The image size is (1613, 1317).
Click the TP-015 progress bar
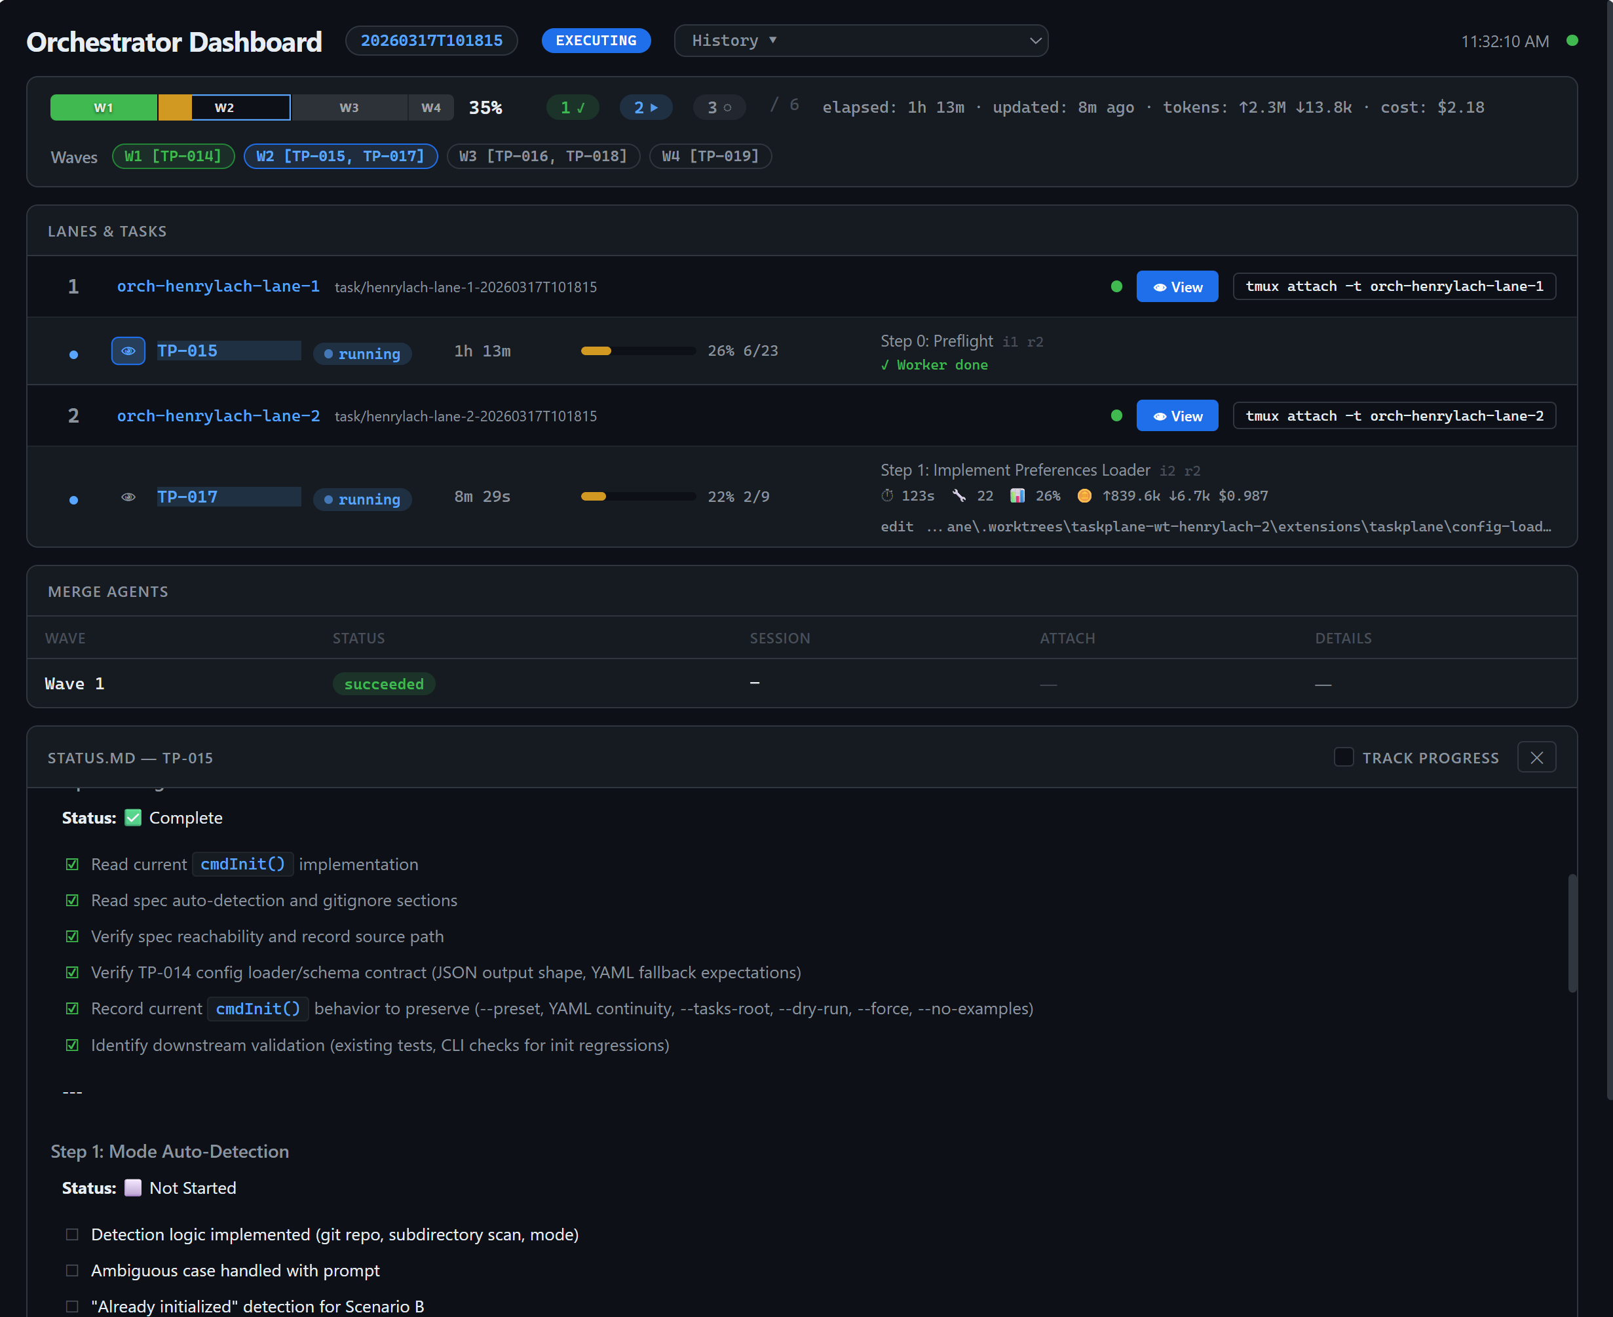[637, 351]
